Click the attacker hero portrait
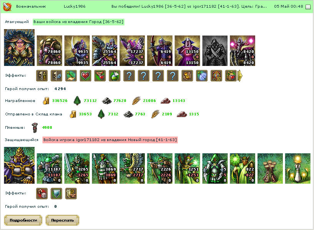Image resolution: width=314 pixels, height=230 pixels. 19,48
